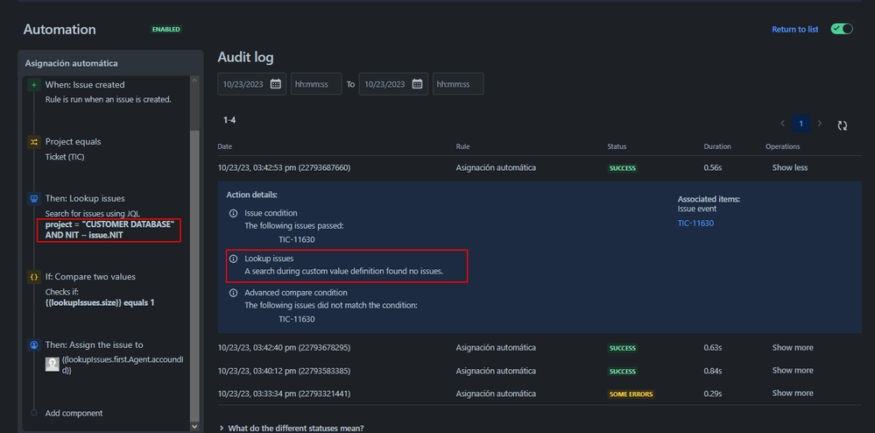Image resolution: width=875 pixels, height=433 pixels.
Task: Click the Lookup issues action icon
Action: click(x=34, y=199)
